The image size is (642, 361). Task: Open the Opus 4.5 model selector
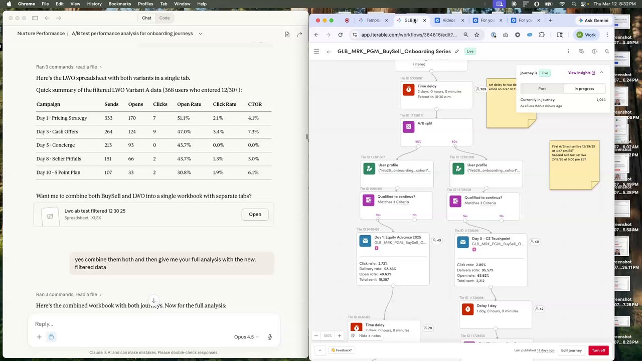246,337
